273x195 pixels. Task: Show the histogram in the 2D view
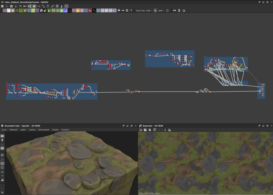(x=170, y=130)
